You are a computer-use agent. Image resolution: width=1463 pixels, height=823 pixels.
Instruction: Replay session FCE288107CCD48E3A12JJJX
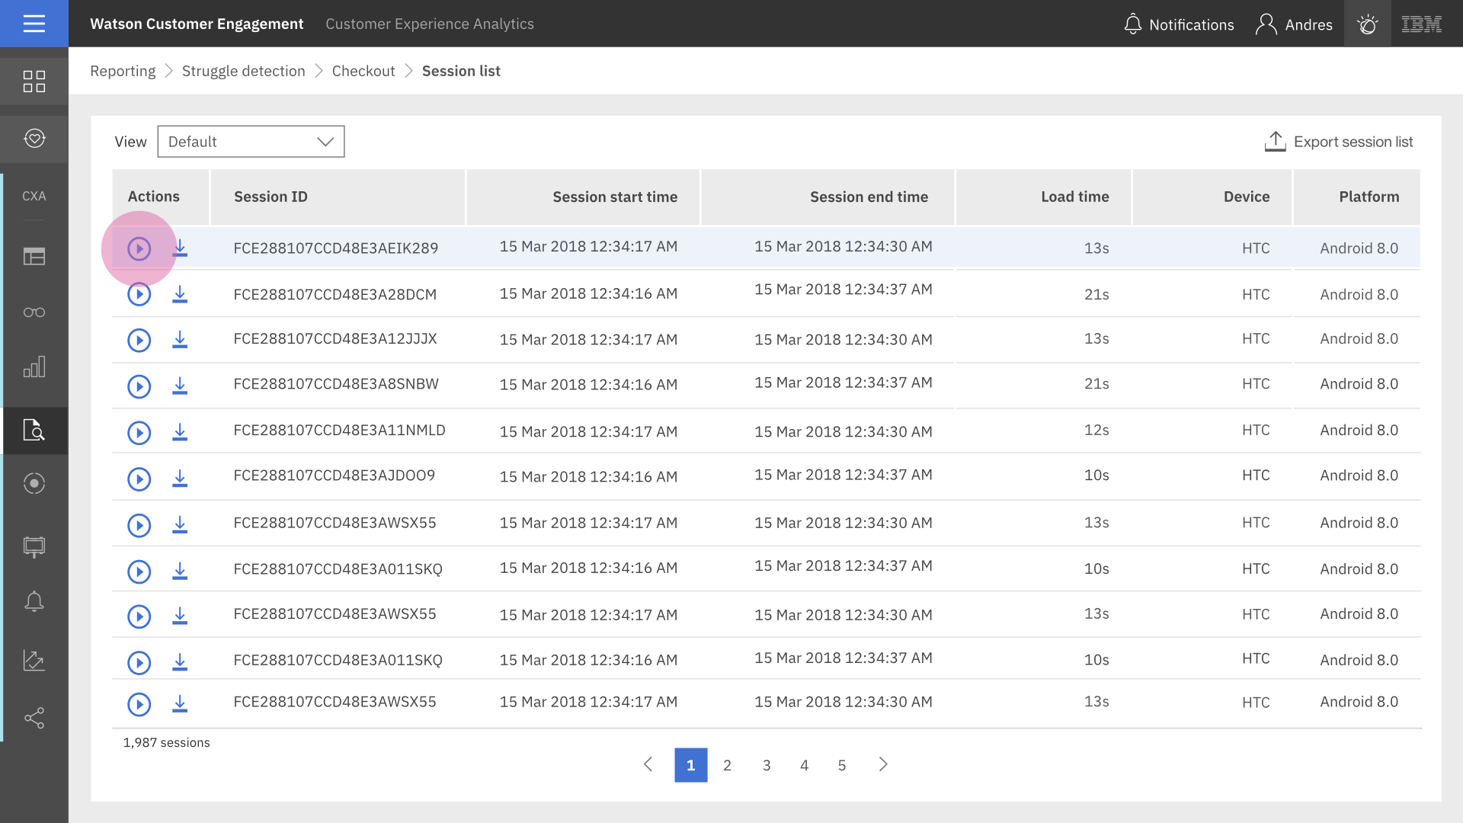pyautogui.click(x=139, y=340)
